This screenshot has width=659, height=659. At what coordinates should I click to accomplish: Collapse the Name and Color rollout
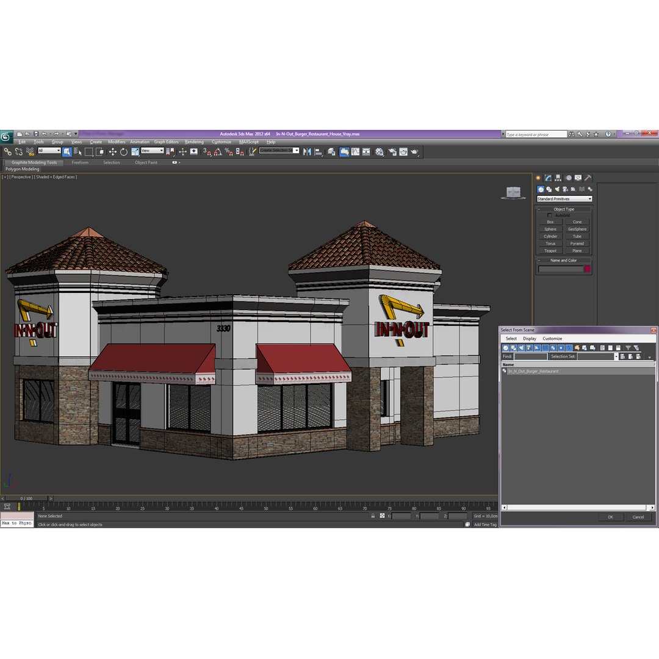tap(564, 260)
